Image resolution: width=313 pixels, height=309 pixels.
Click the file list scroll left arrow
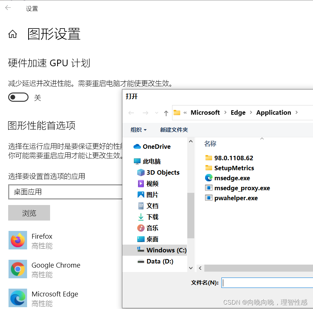click(200, 268)
